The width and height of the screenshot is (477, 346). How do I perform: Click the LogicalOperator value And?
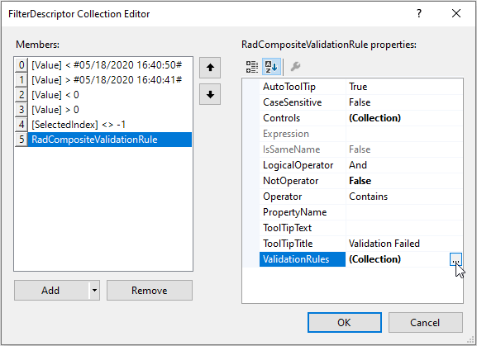coord(358,165)
